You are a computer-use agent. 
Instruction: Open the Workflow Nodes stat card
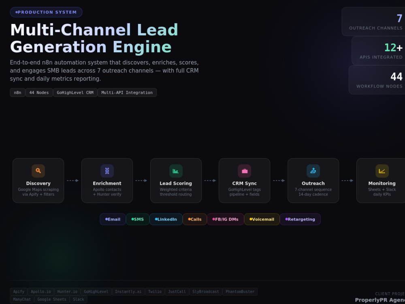coord(377,79)
